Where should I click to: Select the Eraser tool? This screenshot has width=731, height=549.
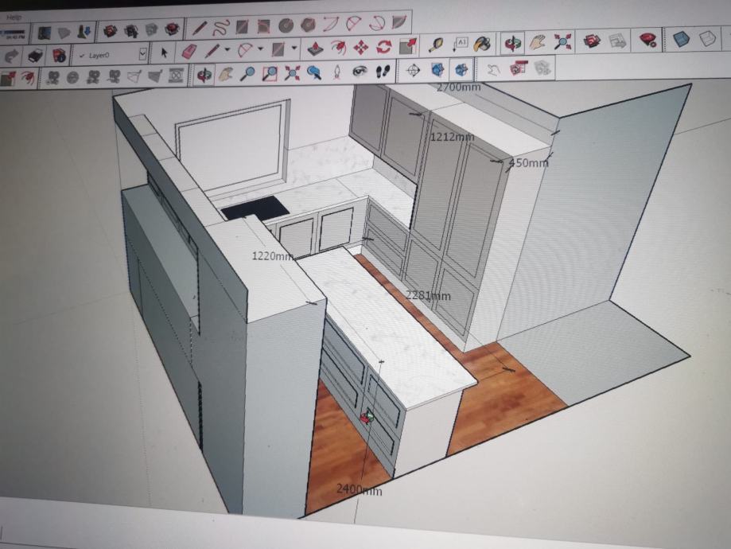point(189,52)
